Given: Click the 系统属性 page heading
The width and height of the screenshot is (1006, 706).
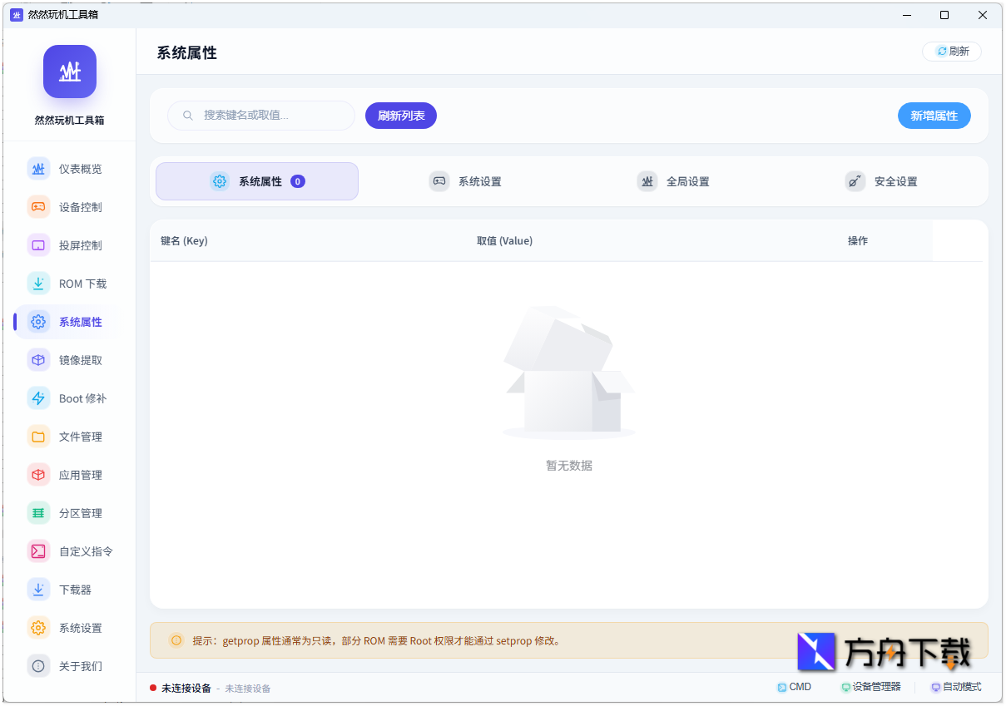Looking at the screenshot, I should (186, 52).
